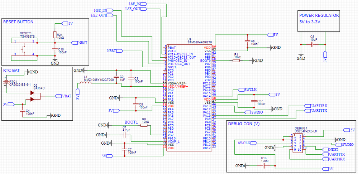Select capacitor C27 symbol
This screenshot has width=358, height=174.
point(253,101)
